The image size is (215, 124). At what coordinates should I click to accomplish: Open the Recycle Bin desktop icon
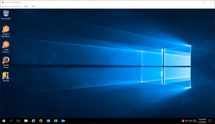[6, 15]
